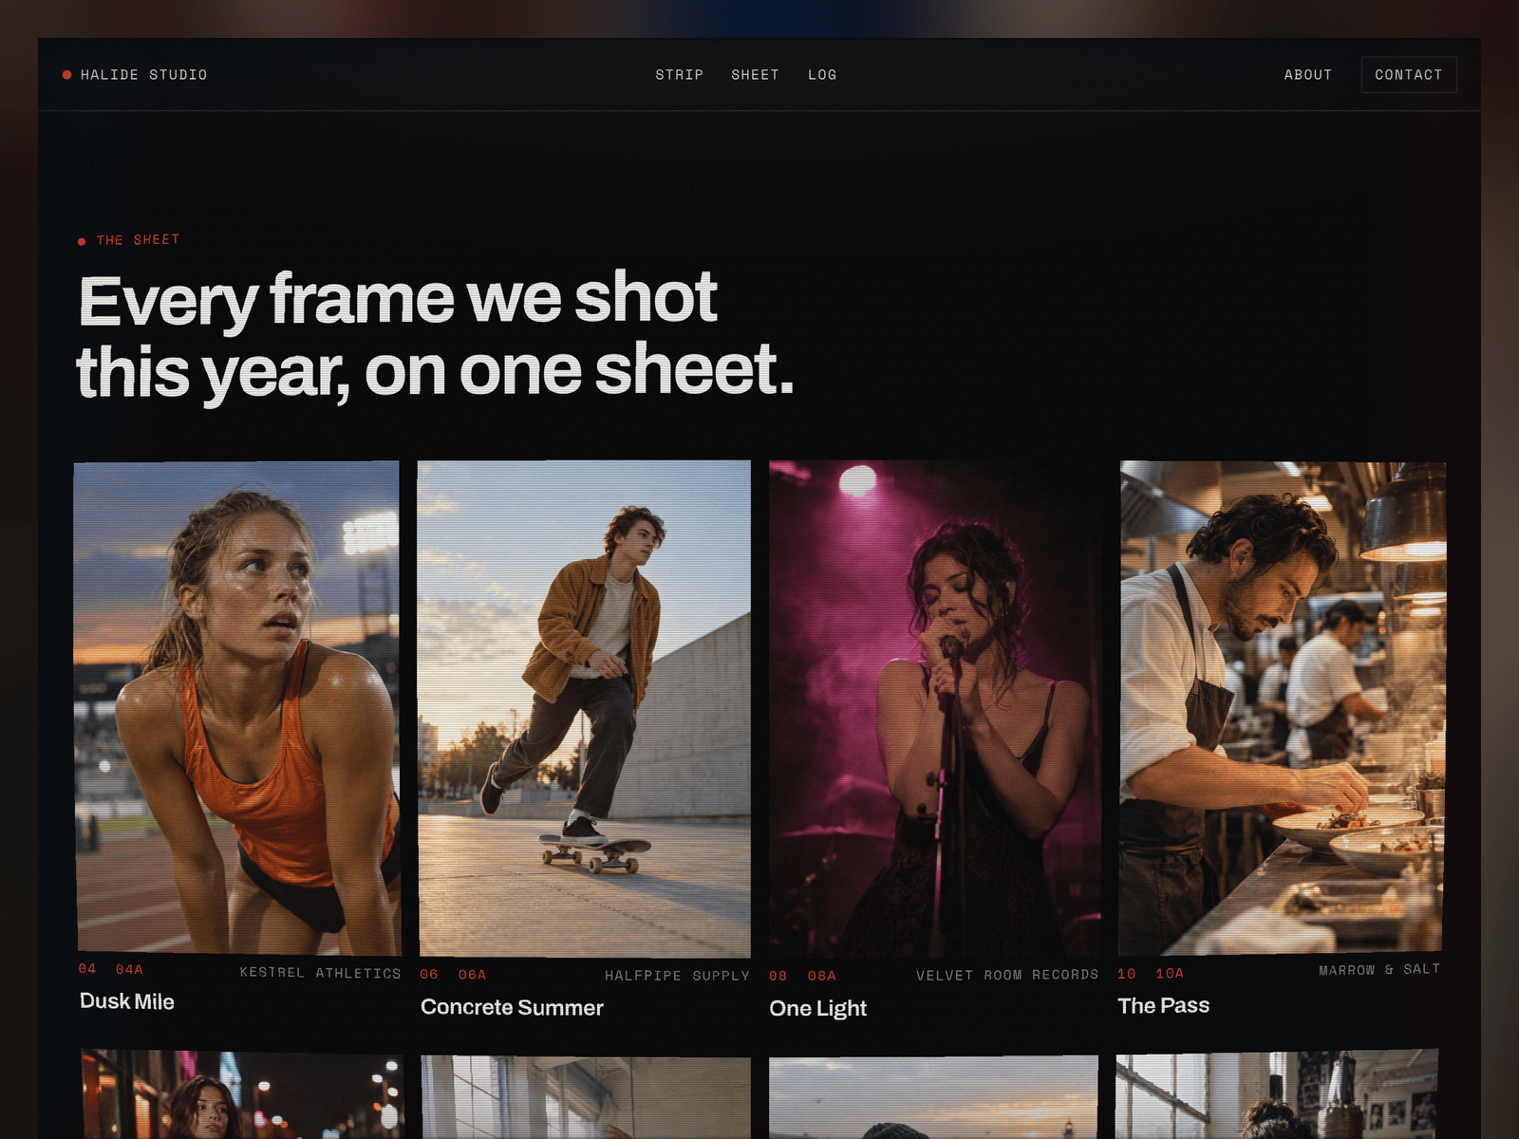Open the Concrete Summer skateboarder thumbnail
The image size is (1519, 1139).
[584, 709]
